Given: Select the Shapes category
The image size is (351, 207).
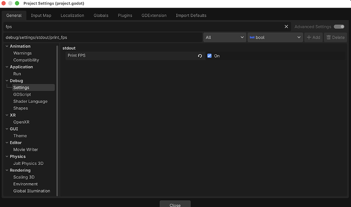Looking at the screenshot, I should (20, 108).
